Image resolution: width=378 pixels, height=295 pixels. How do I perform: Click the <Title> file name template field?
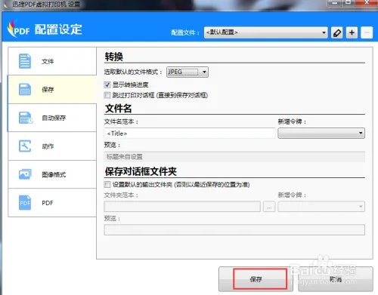190,134
